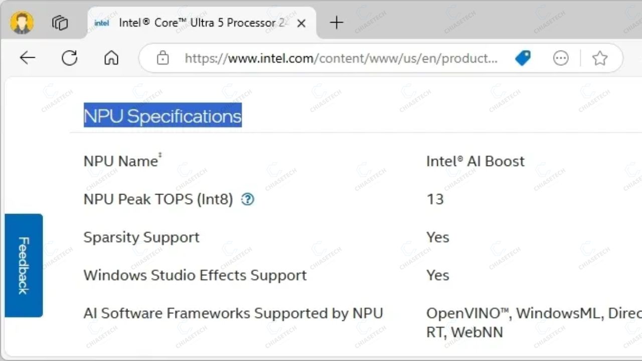Open a new browser tab

pos(337,23)
